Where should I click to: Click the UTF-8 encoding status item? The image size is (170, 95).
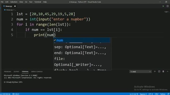(x=151, y=94)
